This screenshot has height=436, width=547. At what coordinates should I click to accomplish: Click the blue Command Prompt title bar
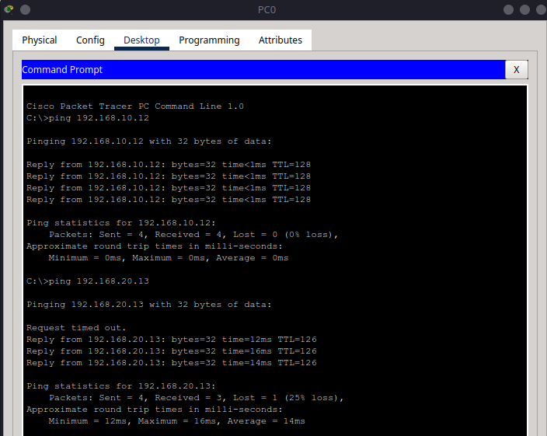[256, 70]
